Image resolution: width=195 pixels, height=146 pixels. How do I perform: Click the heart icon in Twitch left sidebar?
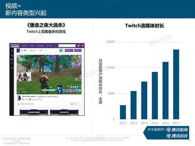pos(12,51)
